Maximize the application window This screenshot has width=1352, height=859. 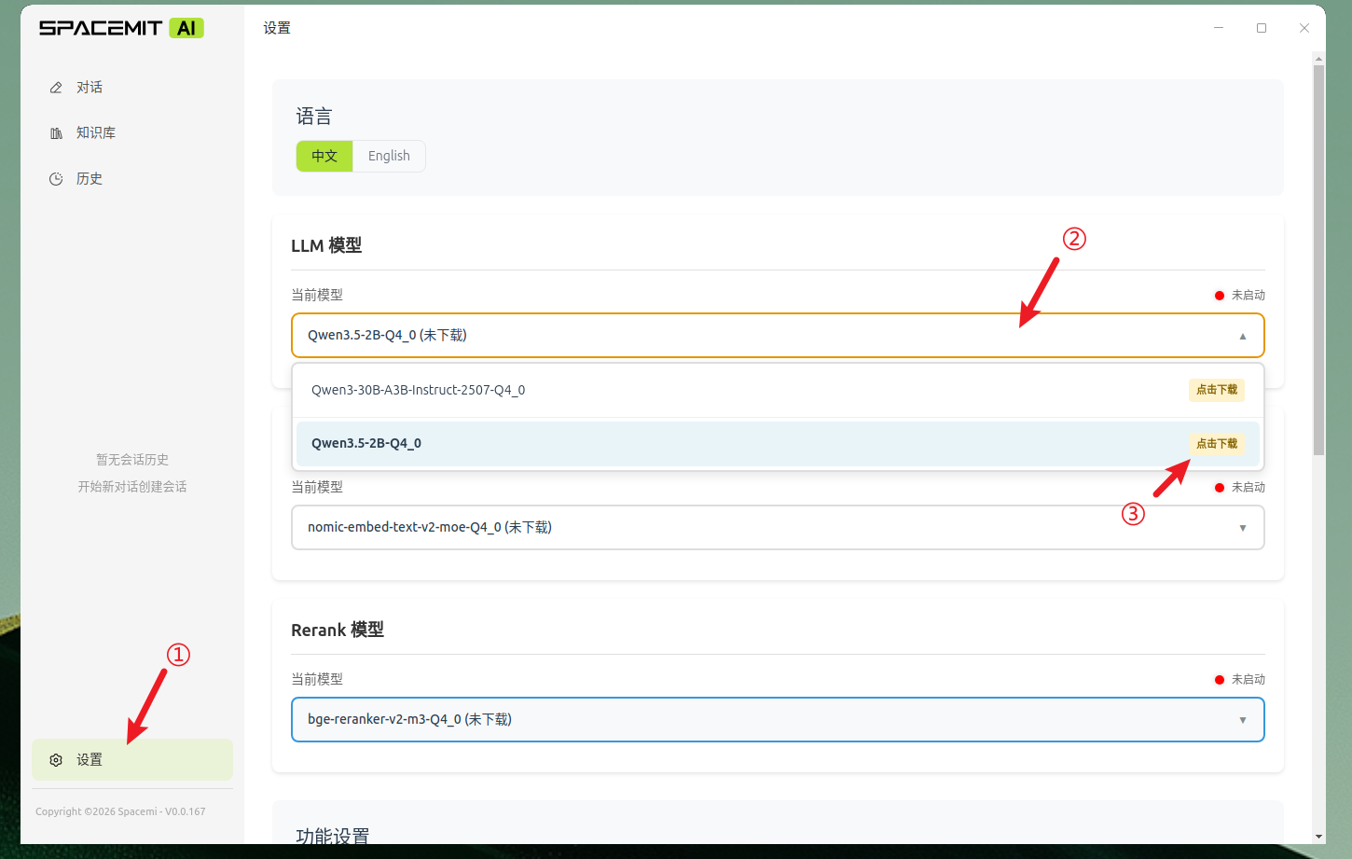click(1262, 28)
